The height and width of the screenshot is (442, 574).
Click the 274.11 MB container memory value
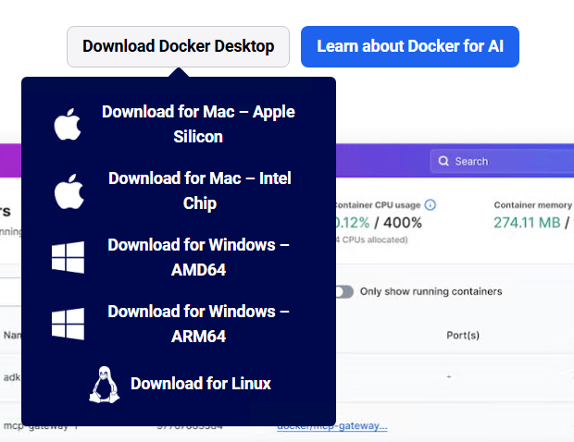click(x=527, y=223)
